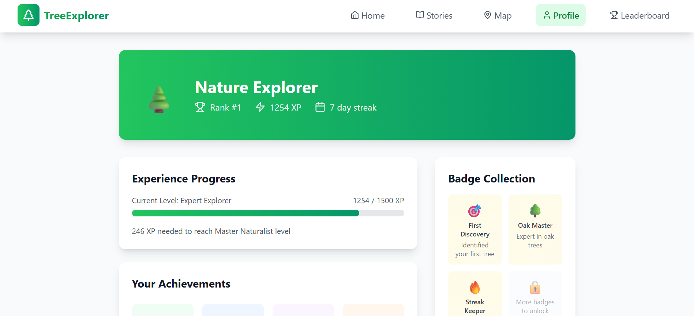Go to the Home page

coord(368,15)
